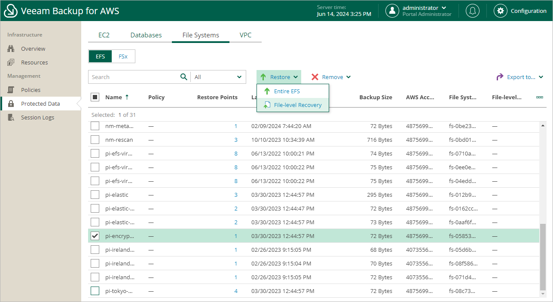Switch to the FSx file system view
Image resolution: width=553 pixels, height=302 pixels.
pyautogui.click(x=123, y=56)
